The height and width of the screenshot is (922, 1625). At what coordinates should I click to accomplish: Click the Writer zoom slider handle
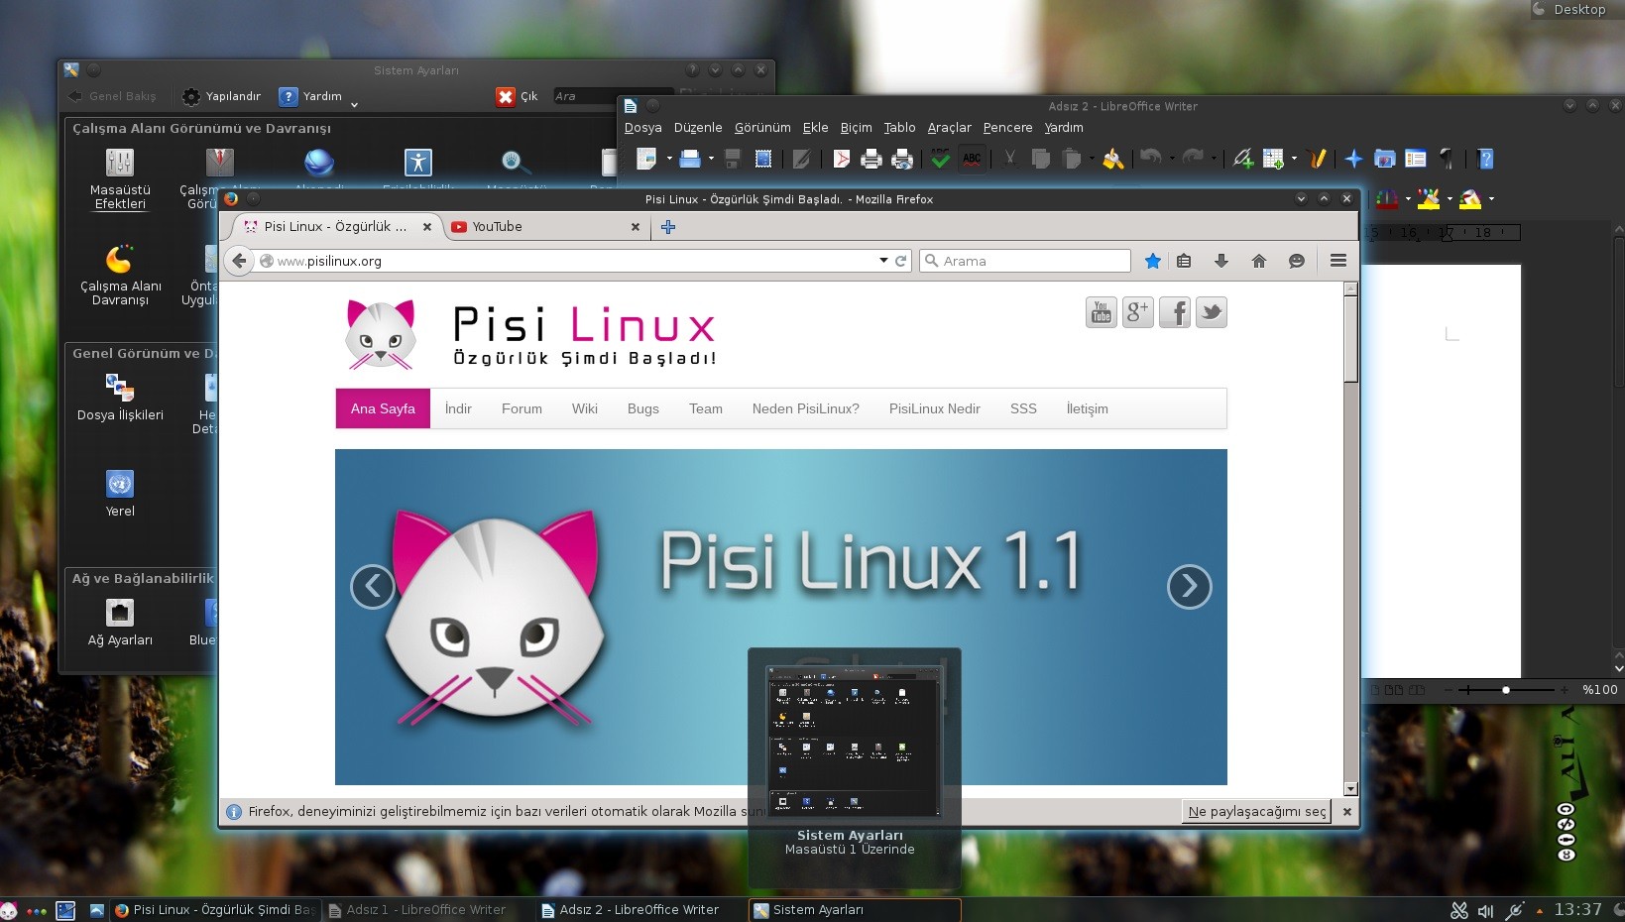click(x=1505, y=690)
